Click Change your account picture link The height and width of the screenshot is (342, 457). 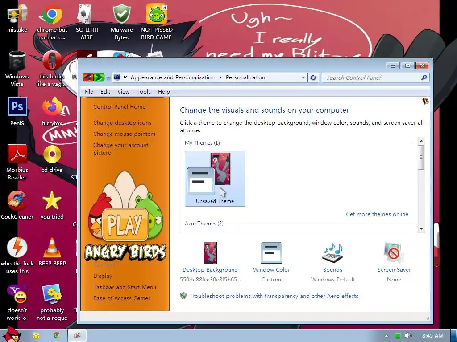[x=120, y=149]
